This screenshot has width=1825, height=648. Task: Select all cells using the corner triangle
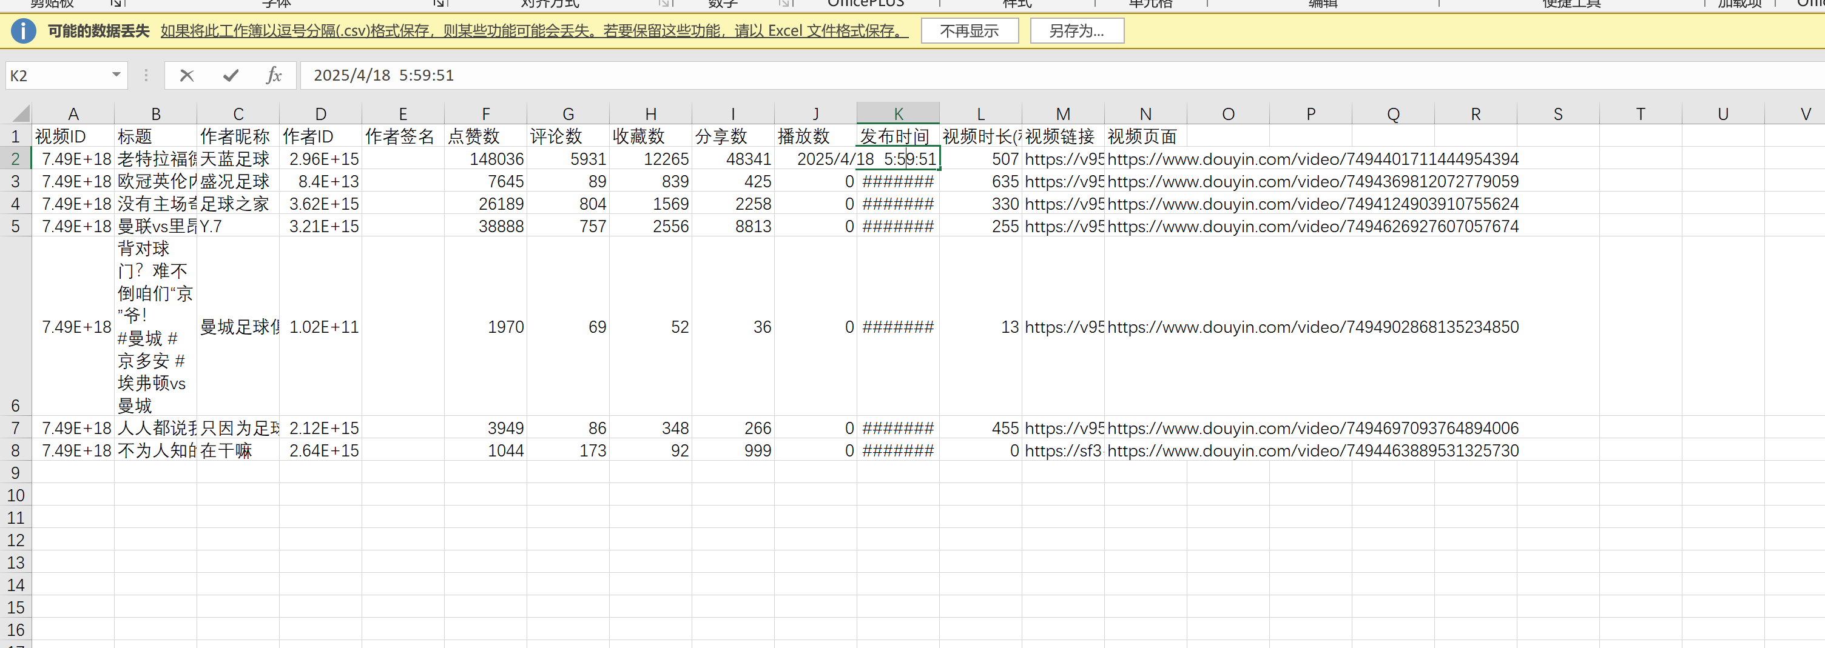point(20,113)
